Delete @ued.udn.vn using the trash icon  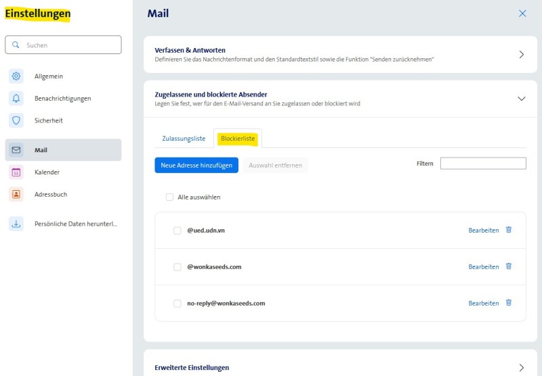pos(509,230)
